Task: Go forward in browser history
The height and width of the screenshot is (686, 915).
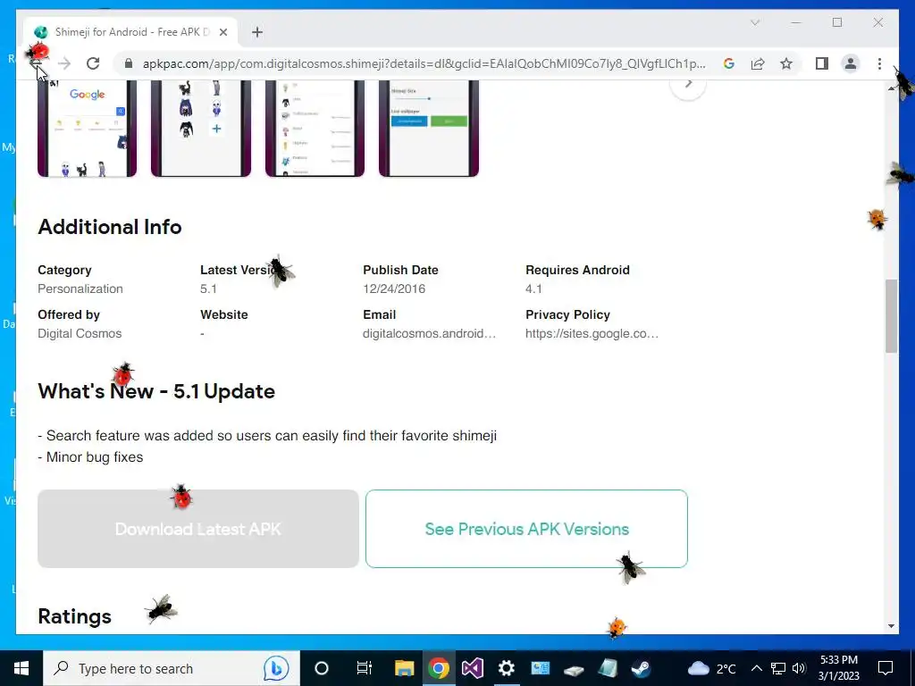Action: (x=64, y=63)
